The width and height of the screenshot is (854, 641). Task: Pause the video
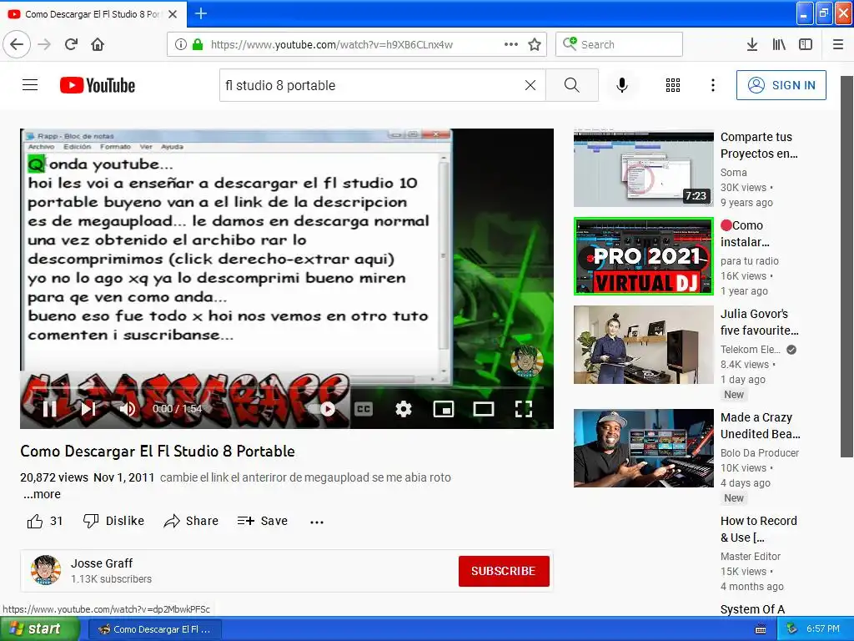click(x=49, y=409)
